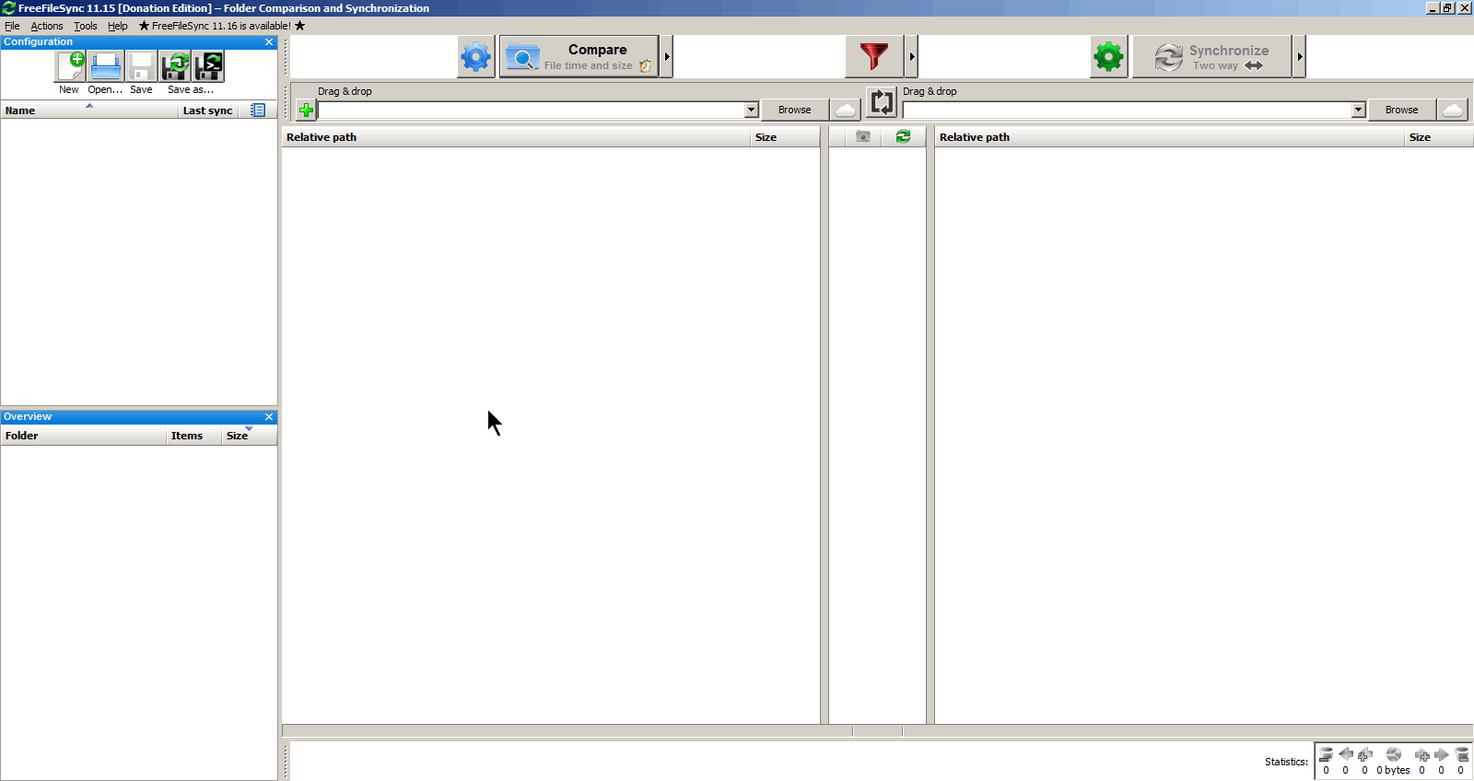Click into right folder path input

(x=1128, y=111)
